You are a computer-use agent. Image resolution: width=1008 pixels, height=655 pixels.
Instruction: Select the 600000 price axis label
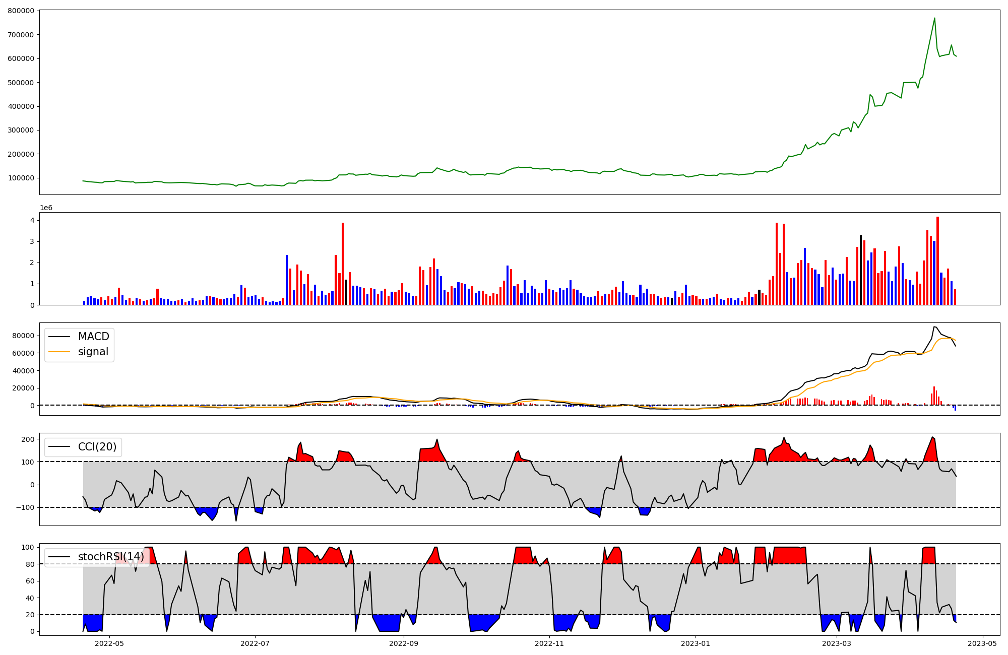pos(21,58)
